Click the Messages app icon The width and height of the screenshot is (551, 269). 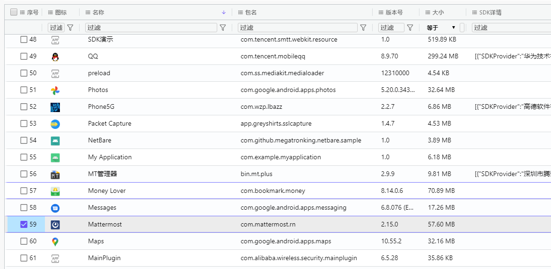(55, 208)
